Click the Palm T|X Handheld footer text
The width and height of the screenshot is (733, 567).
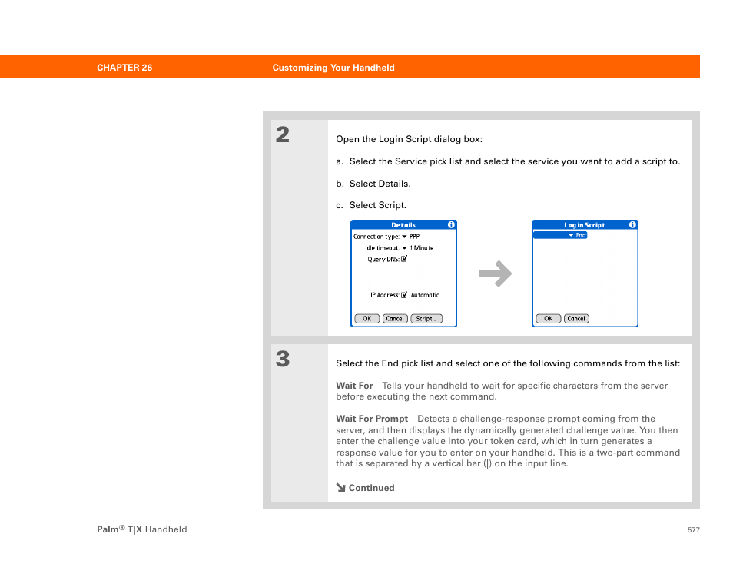tap(141, 529)
